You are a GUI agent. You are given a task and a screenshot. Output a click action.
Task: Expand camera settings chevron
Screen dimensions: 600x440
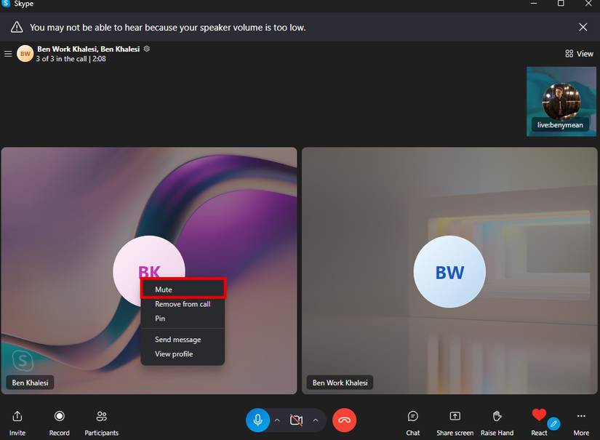316,420
